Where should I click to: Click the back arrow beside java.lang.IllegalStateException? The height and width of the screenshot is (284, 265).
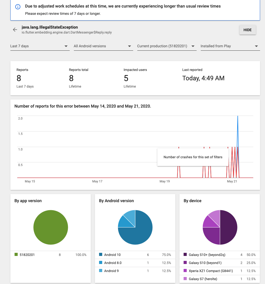click(15, 30)
